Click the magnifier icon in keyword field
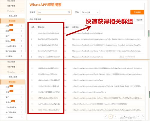150x121 pixels. pyautogui.click(x=69, y=12)
